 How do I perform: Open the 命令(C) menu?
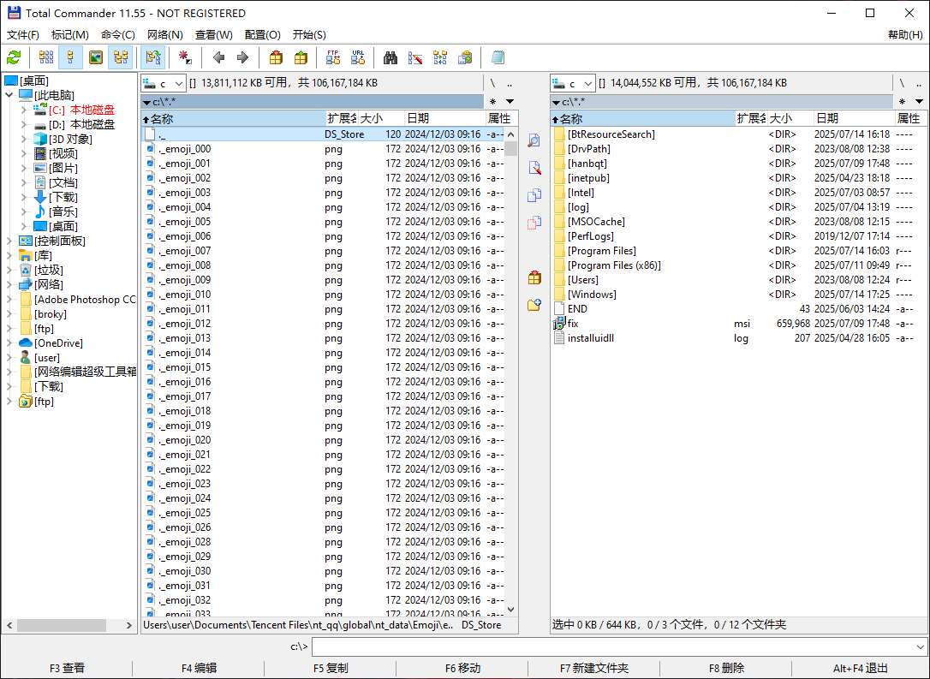point(118,34)
